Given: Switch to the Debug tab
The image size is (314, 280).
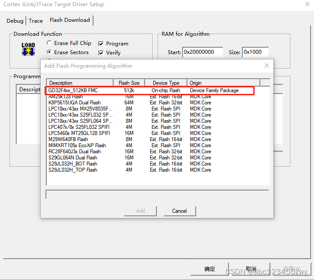Looking at the screenshot, I should coord(15,21).
